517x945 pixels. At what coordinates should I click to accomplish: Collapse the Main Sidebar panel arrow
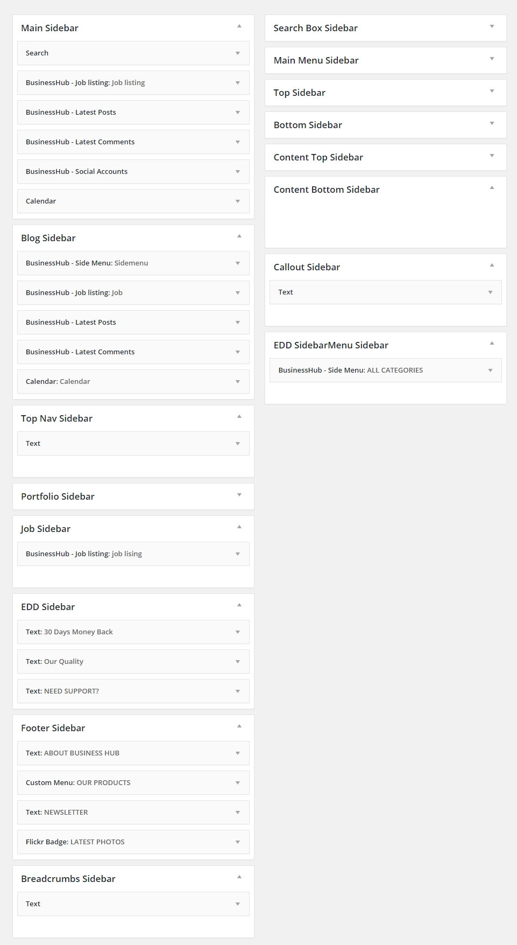coord(239,26)
